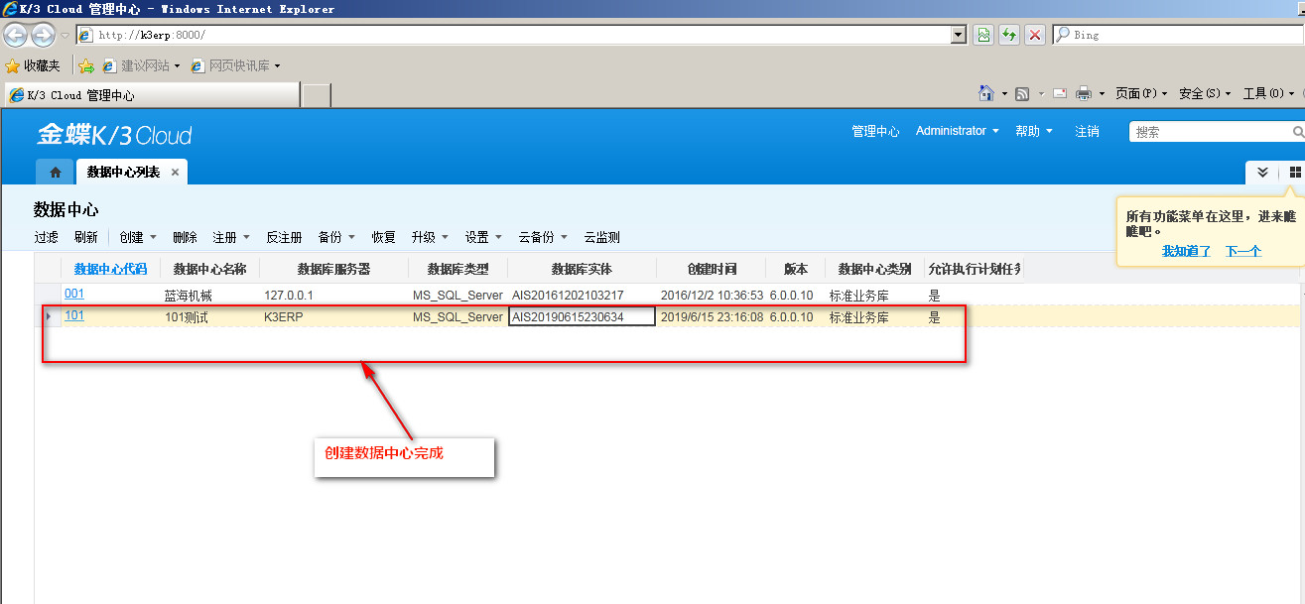Click the printer icon
Image resolution: width=1305 pixels, height=604 pixels.
pyautogui.click(x=1084, y=93)
